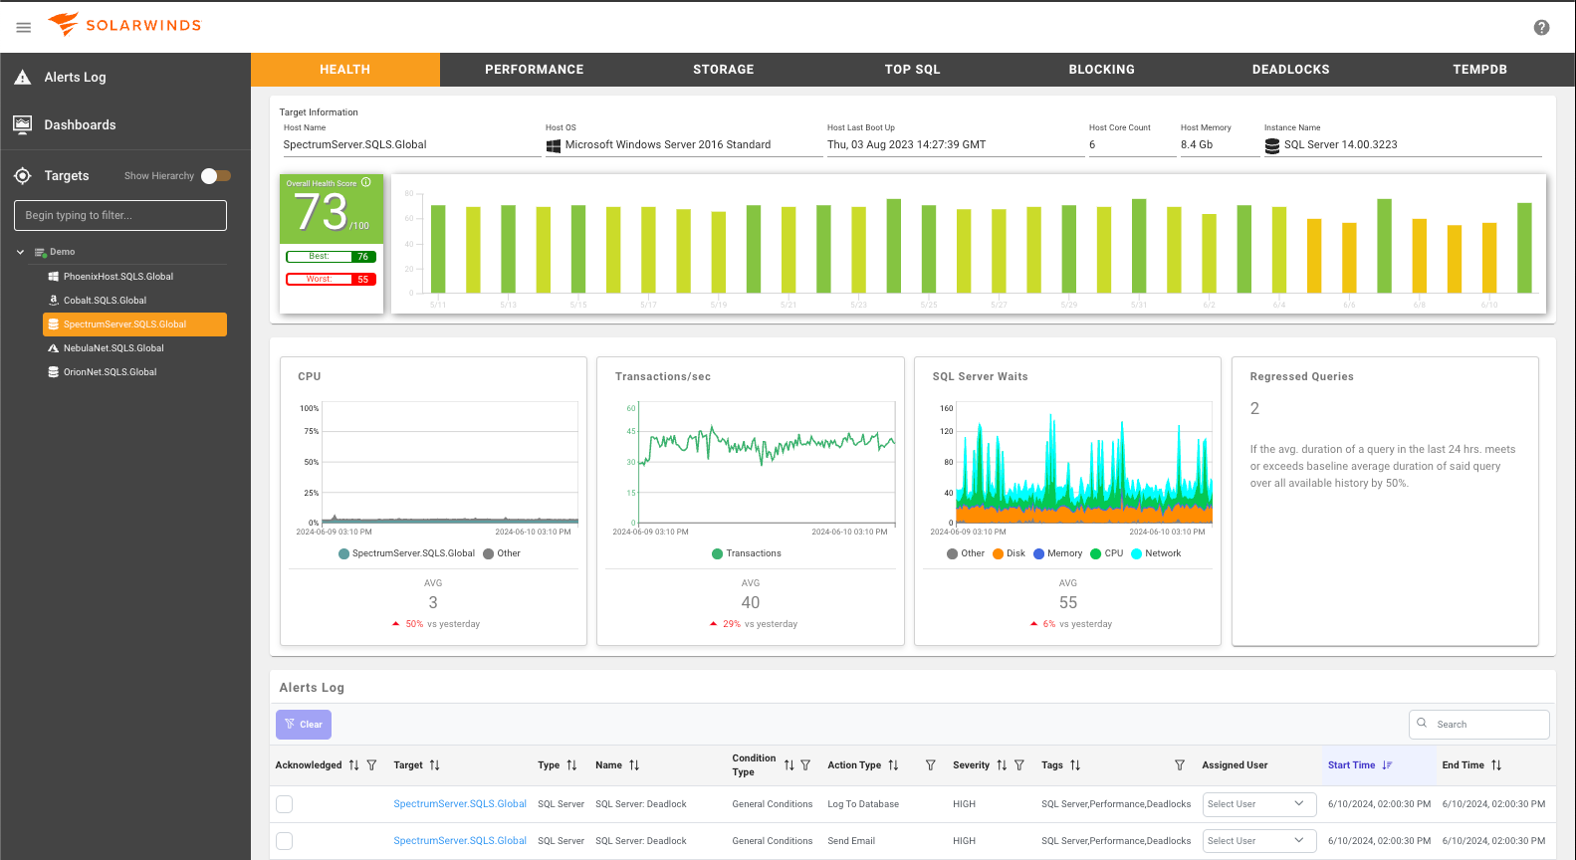The width and height of the screenshot is (1576, 860).
Task: Clear the Alerts Log filters
Action: point(304,725)
